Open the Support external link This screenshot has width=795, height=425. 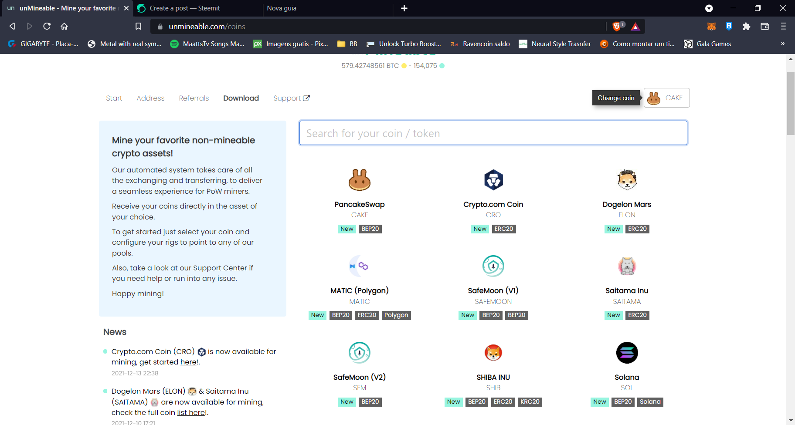291,98
